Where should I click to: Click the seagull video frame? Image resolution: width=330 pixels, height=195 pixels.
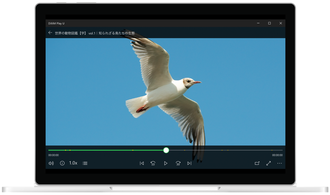165,92
